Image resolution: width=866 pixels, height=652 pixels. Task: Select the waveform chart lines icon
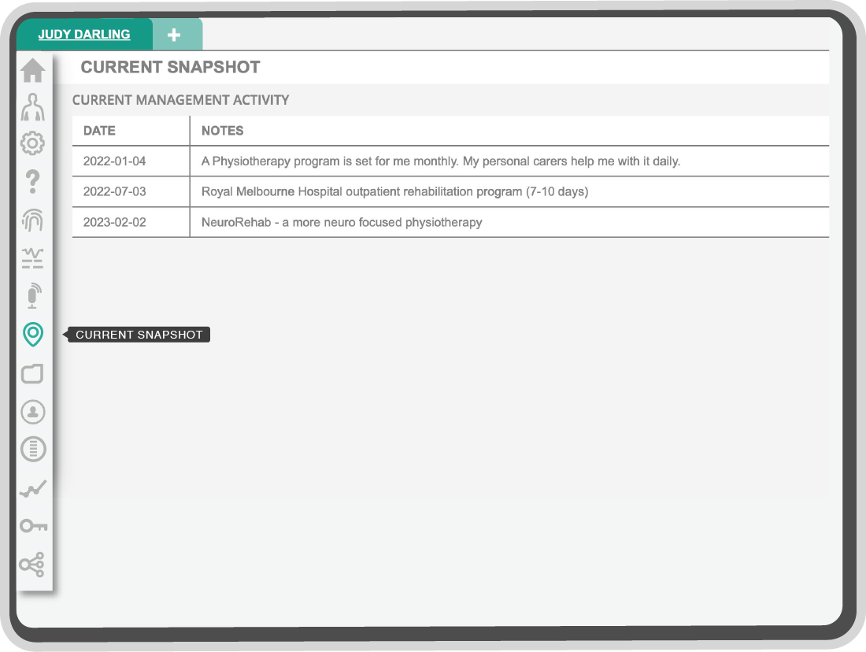pyautogui.click(x=32, y=258)
